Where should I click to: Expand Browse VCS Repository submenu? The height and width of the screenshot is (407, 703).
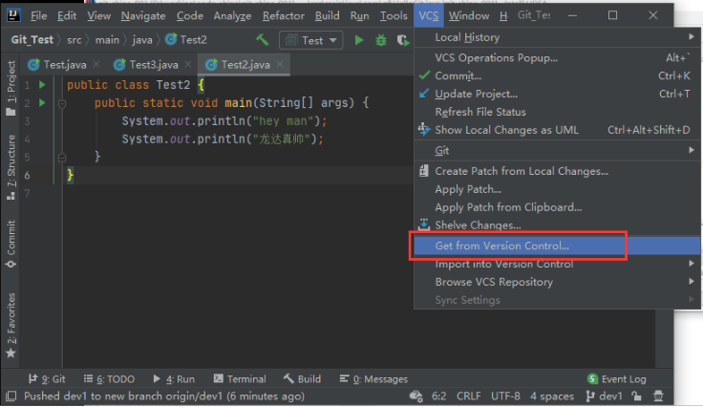557,282
